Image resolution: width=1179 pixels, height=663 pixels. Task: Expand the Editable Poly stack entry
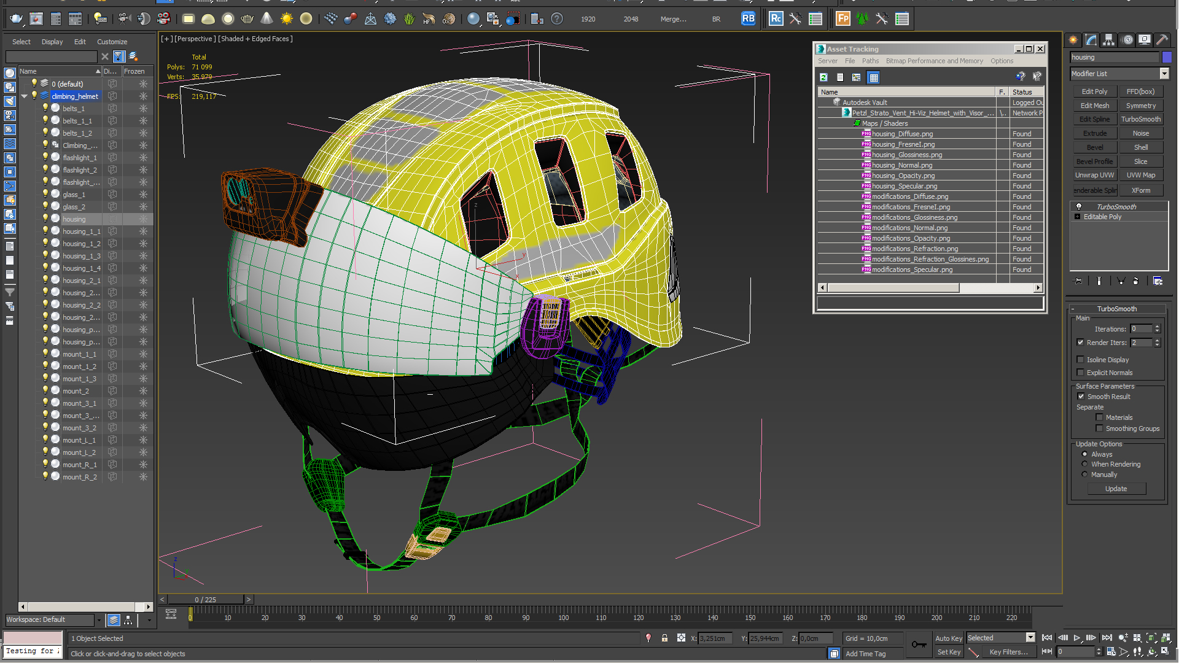pyautogui.click(x=1077, y=217)
